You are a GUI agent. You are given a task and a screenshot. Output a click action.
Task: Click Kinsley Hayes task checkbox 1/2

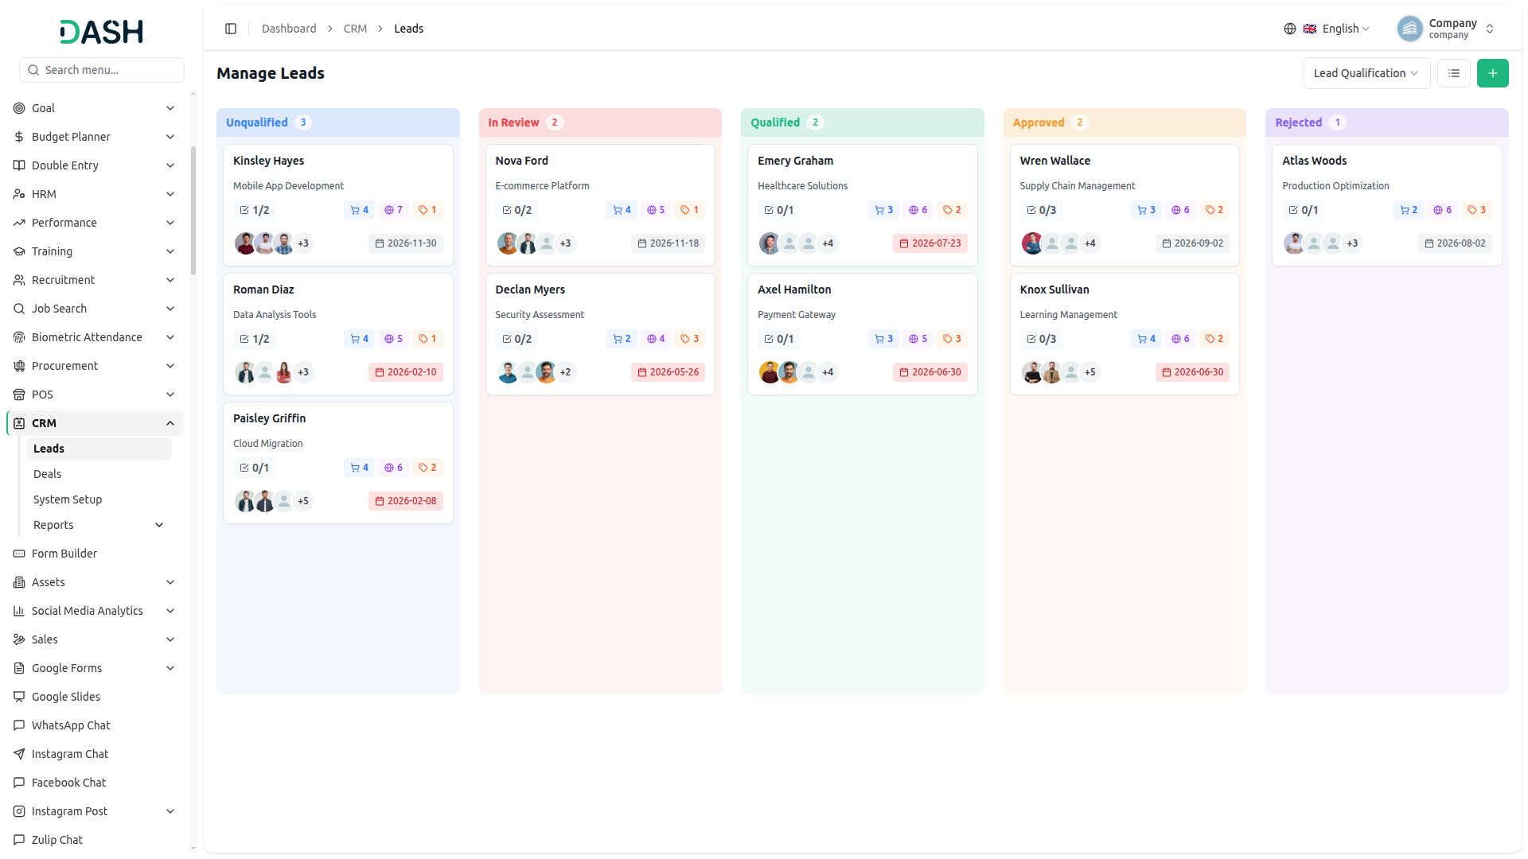(x=255, y=210)
